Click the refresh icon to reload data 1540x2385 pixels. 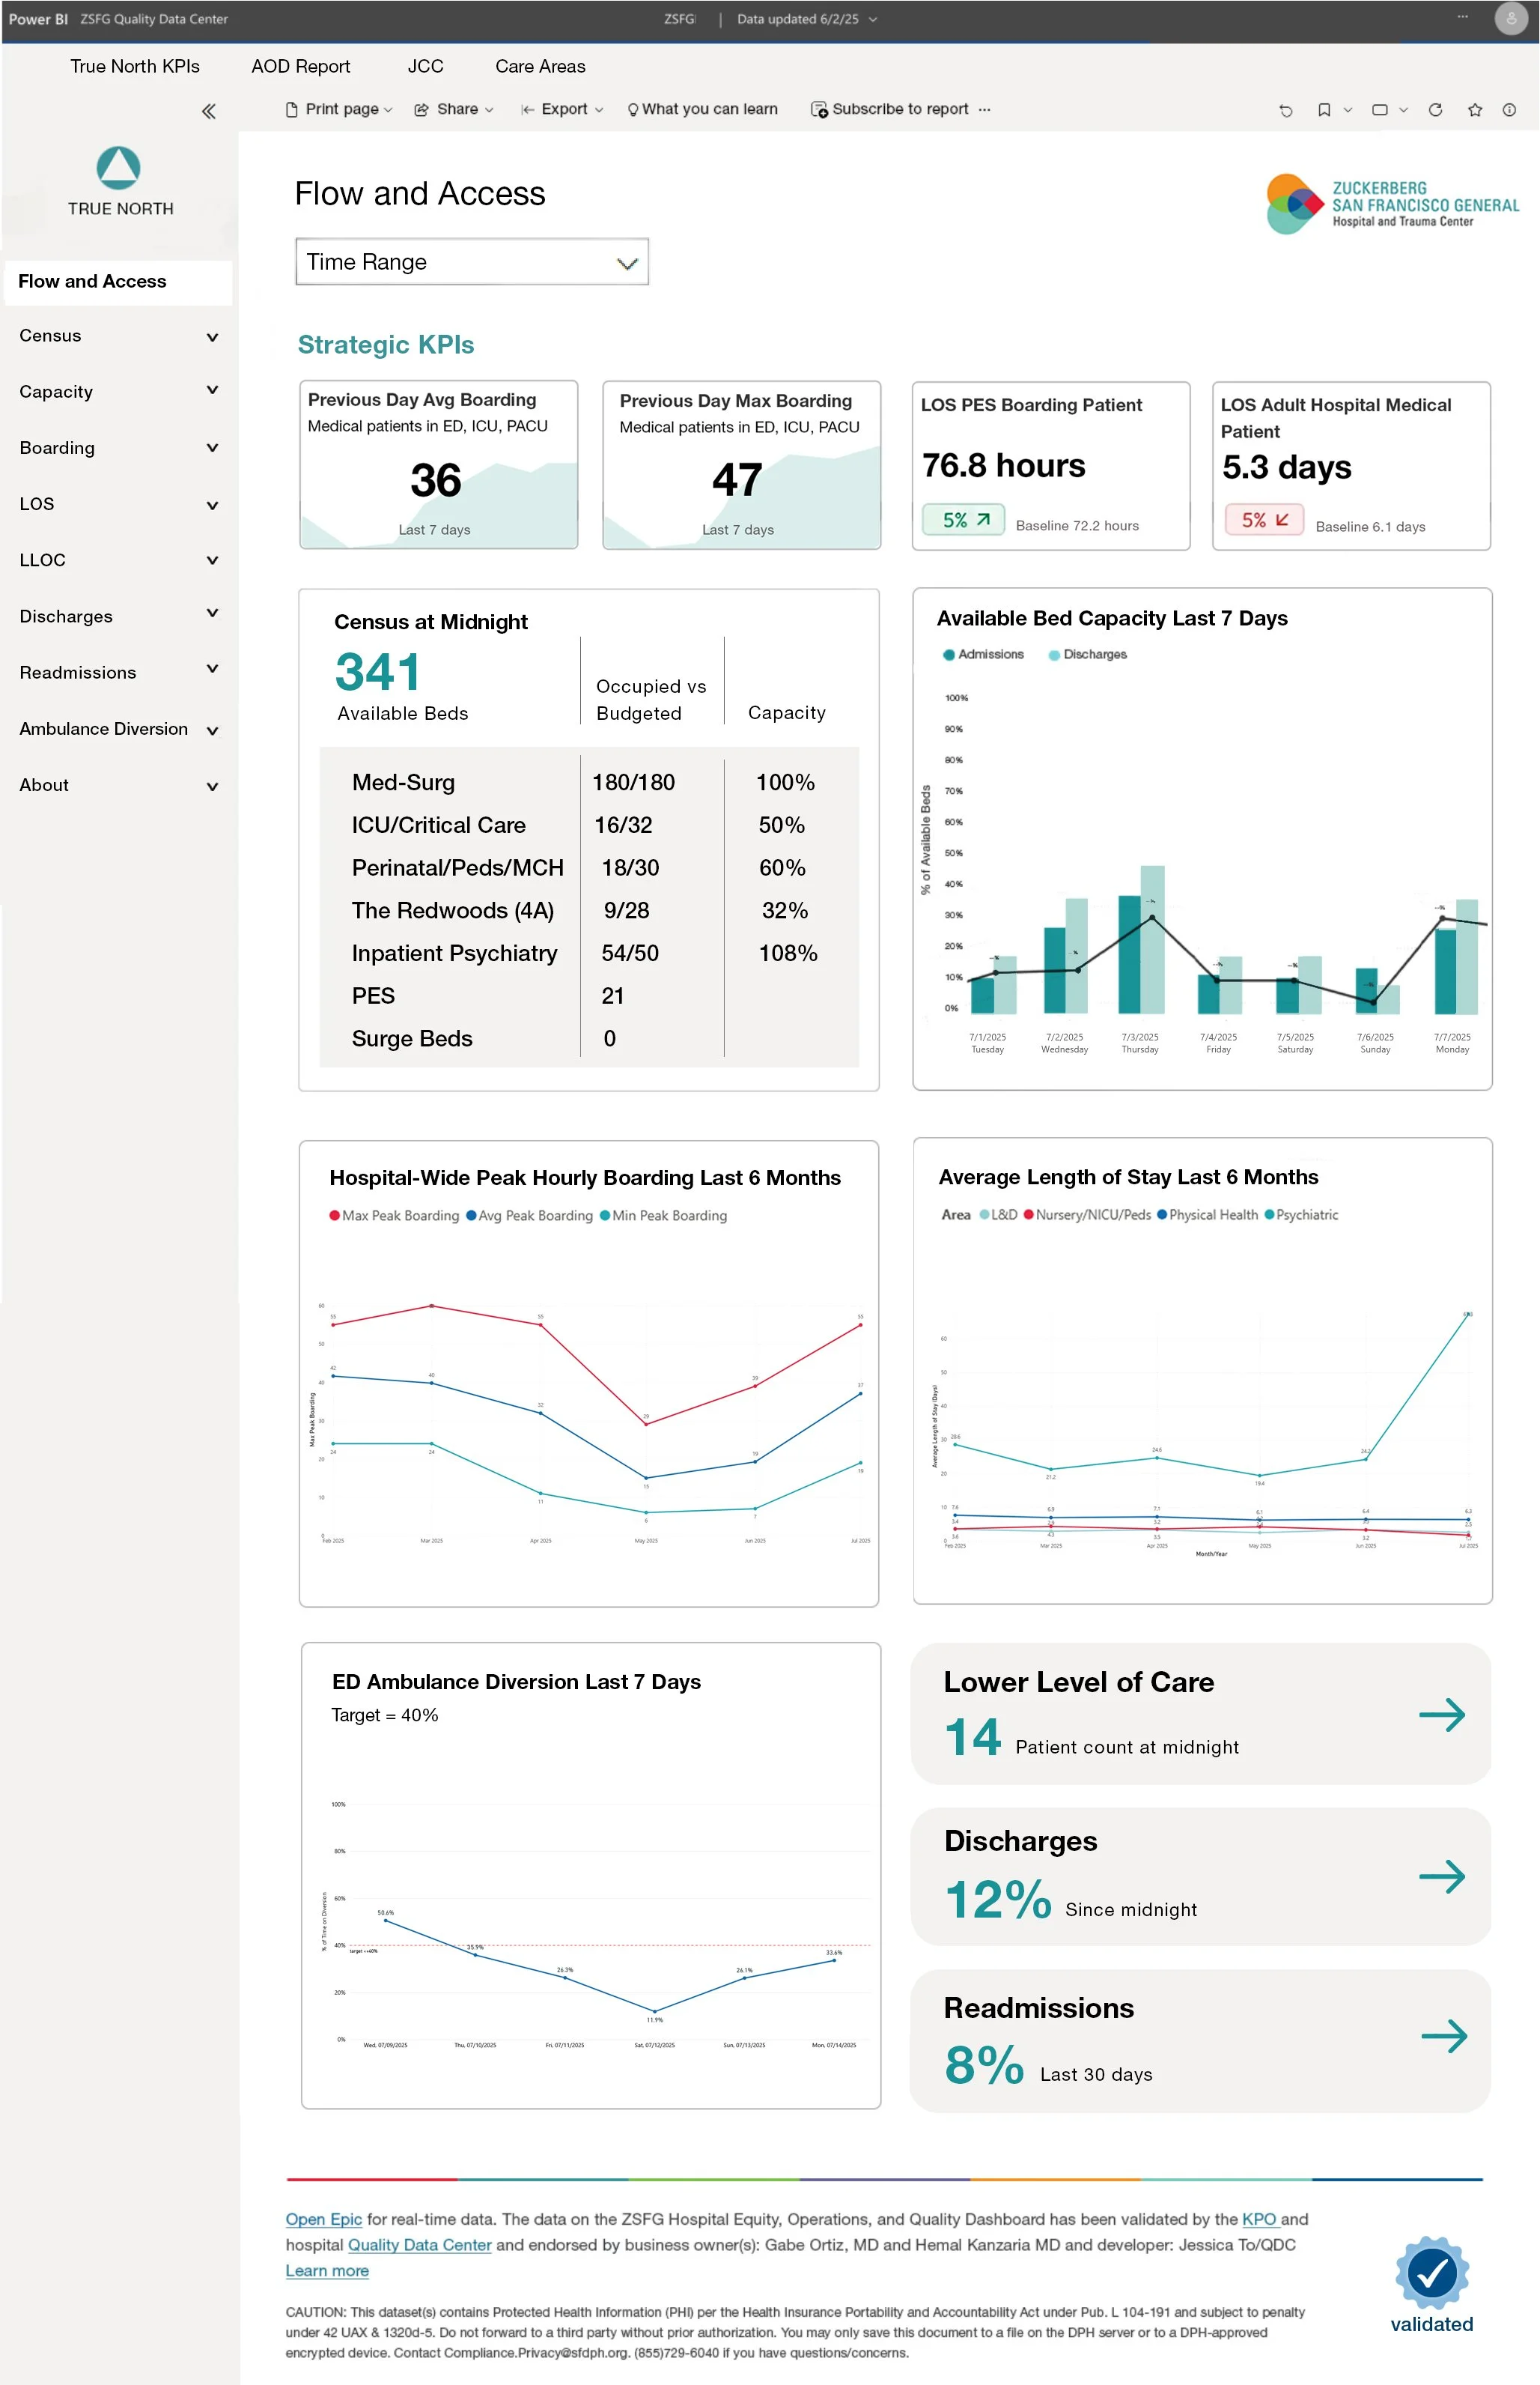coord(1436,110)
